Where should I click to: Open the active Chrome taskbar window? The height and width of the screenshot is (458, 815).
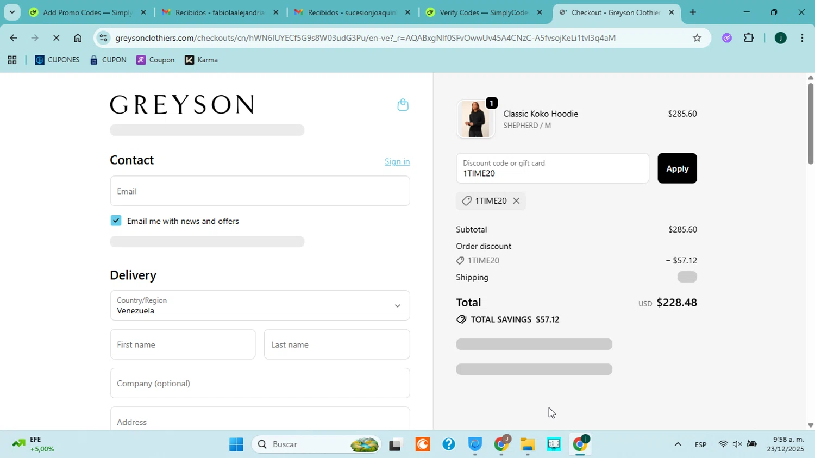point(580,444)
